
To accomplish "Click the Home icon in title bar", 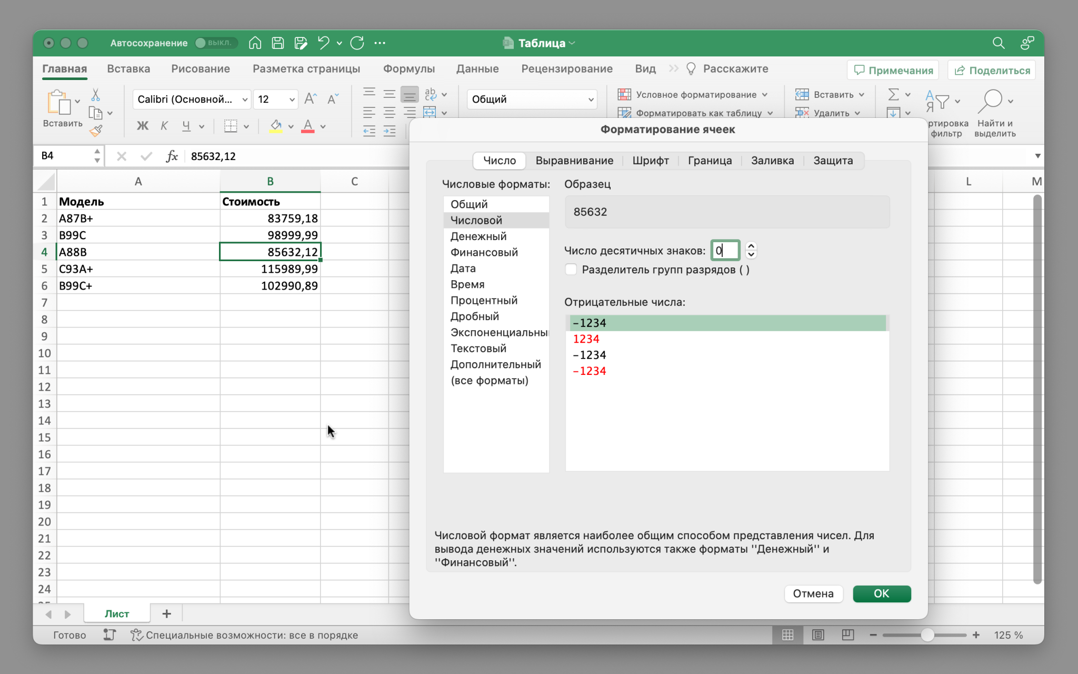I will [x=255, y=43].
